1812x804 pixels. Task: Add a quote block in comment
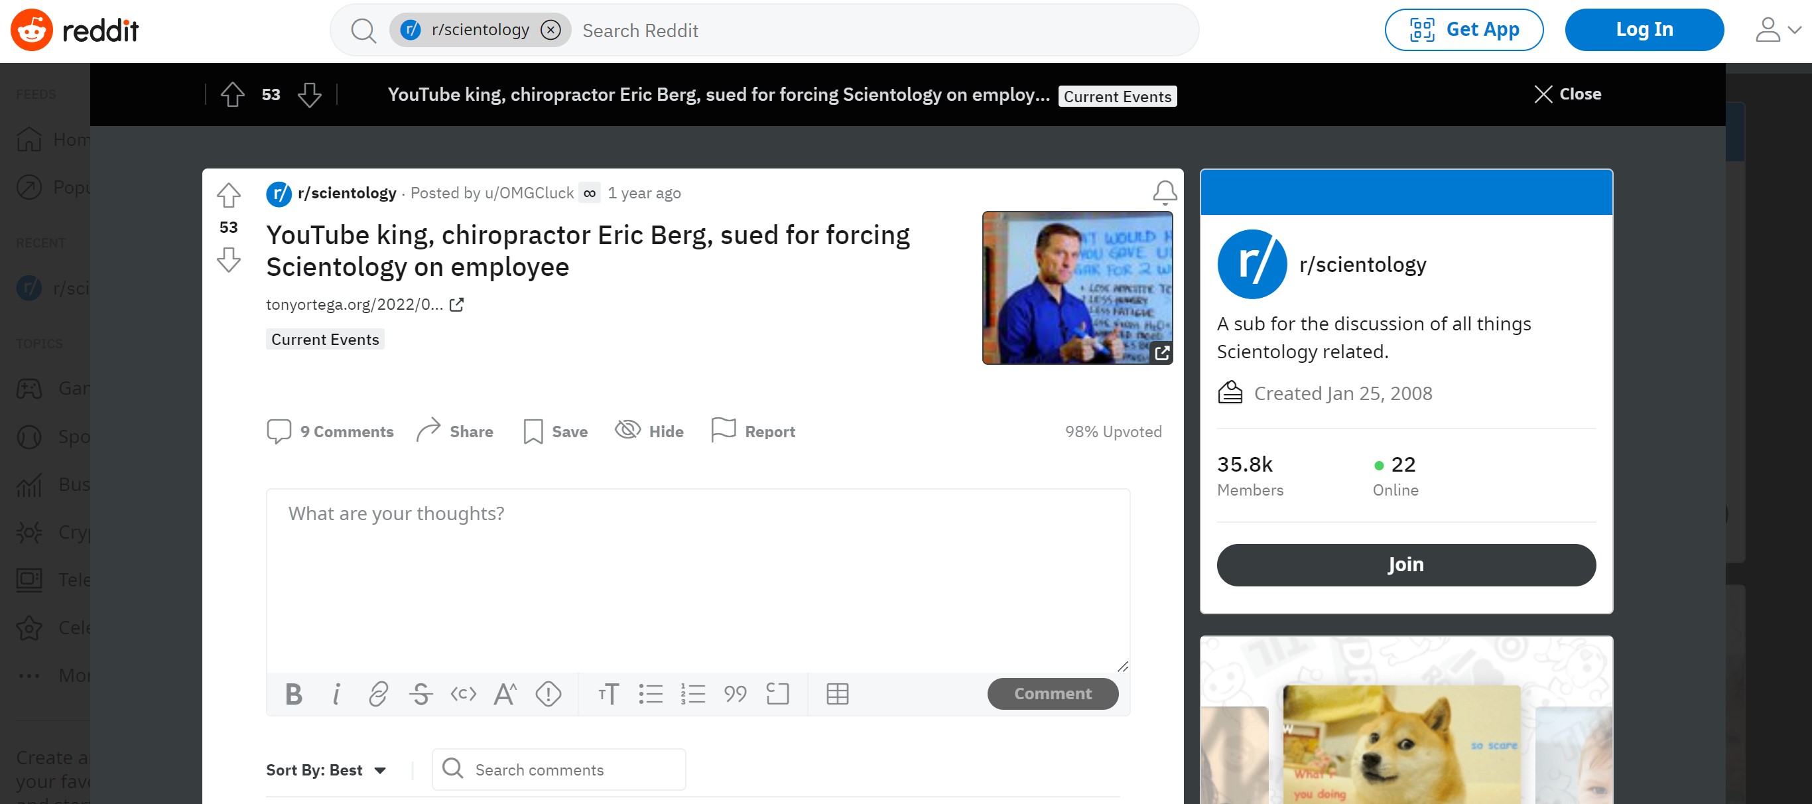pos(735,695)
